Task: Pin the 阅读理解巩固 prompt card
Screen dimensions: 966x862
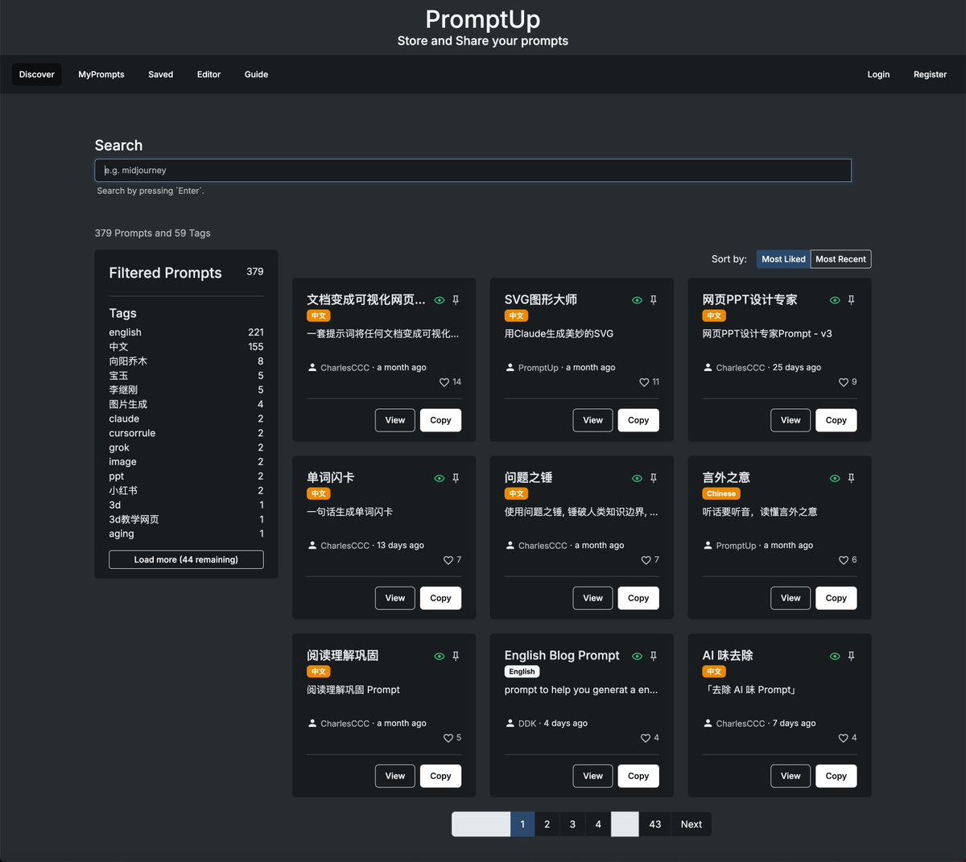Action: point(456,656)
